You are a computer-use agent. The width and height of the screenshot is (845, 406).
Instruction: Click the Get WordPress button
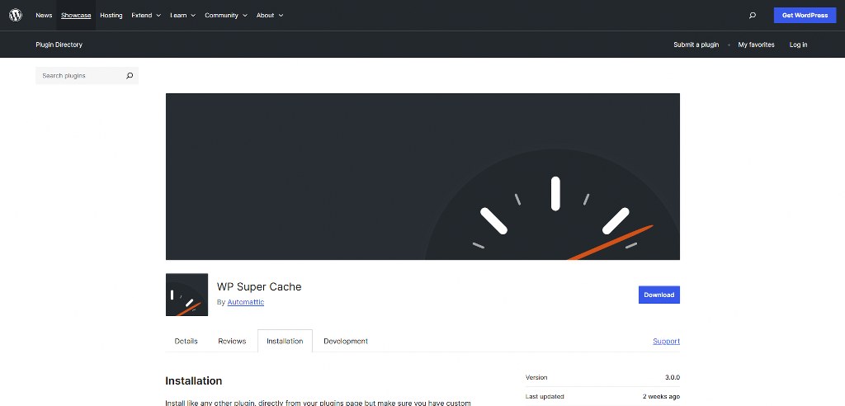805,15
